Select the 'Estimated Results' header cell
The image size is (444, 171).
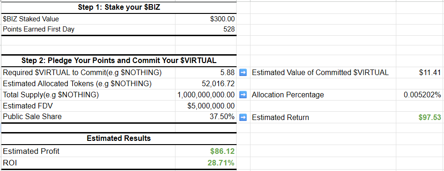pos(119,139)
